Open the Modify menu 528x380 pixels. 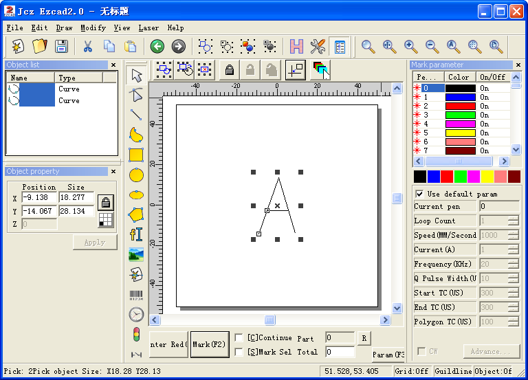pyautogui.click(x=93, y=28)
